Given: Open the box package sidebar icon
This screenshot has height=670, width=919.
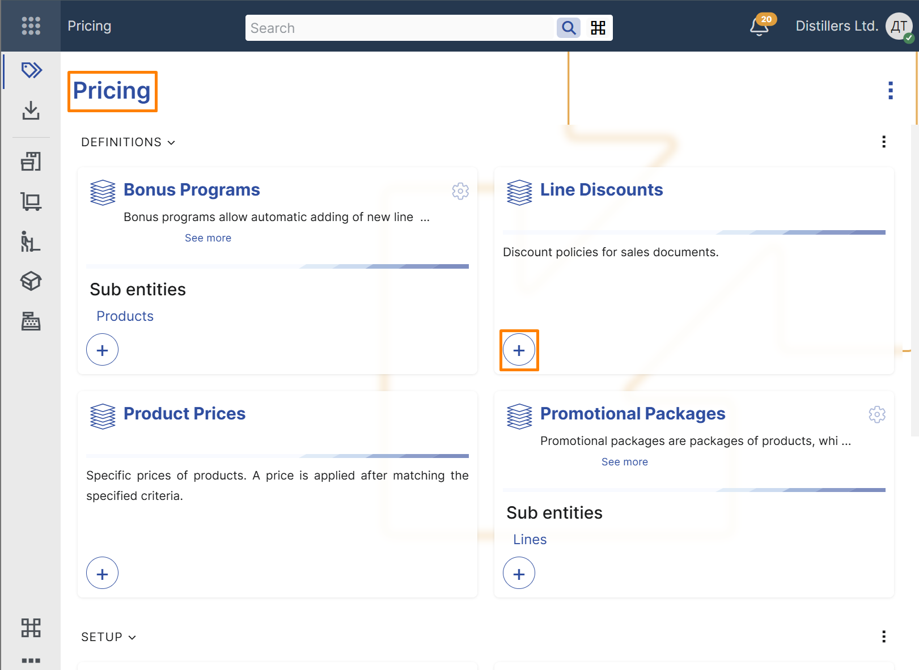Looking at the screenshot, I should (x=31, y=281).
